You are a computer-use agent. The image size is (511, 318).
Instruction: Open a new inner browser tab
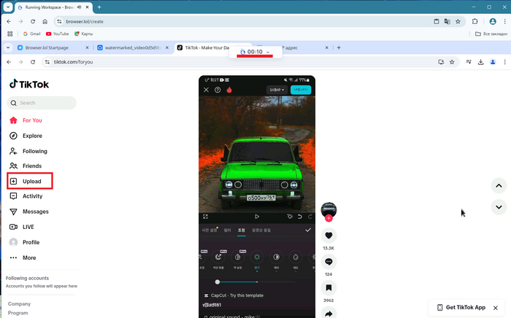(x=339, y=47)
